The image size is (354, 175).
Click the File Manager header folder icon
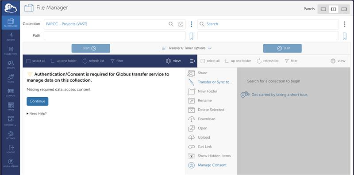[29, 8]
